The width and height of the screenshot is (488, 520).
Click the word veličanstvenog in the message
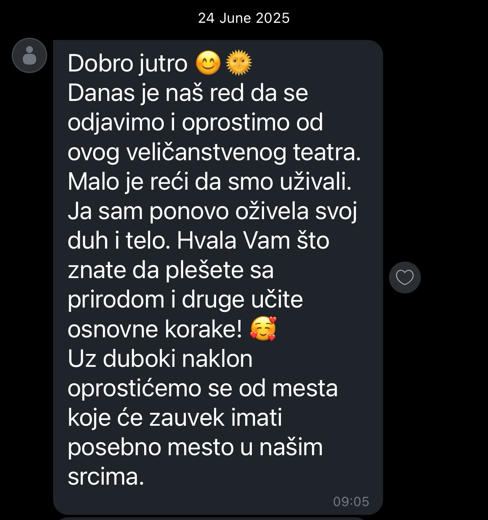[206, 152]
